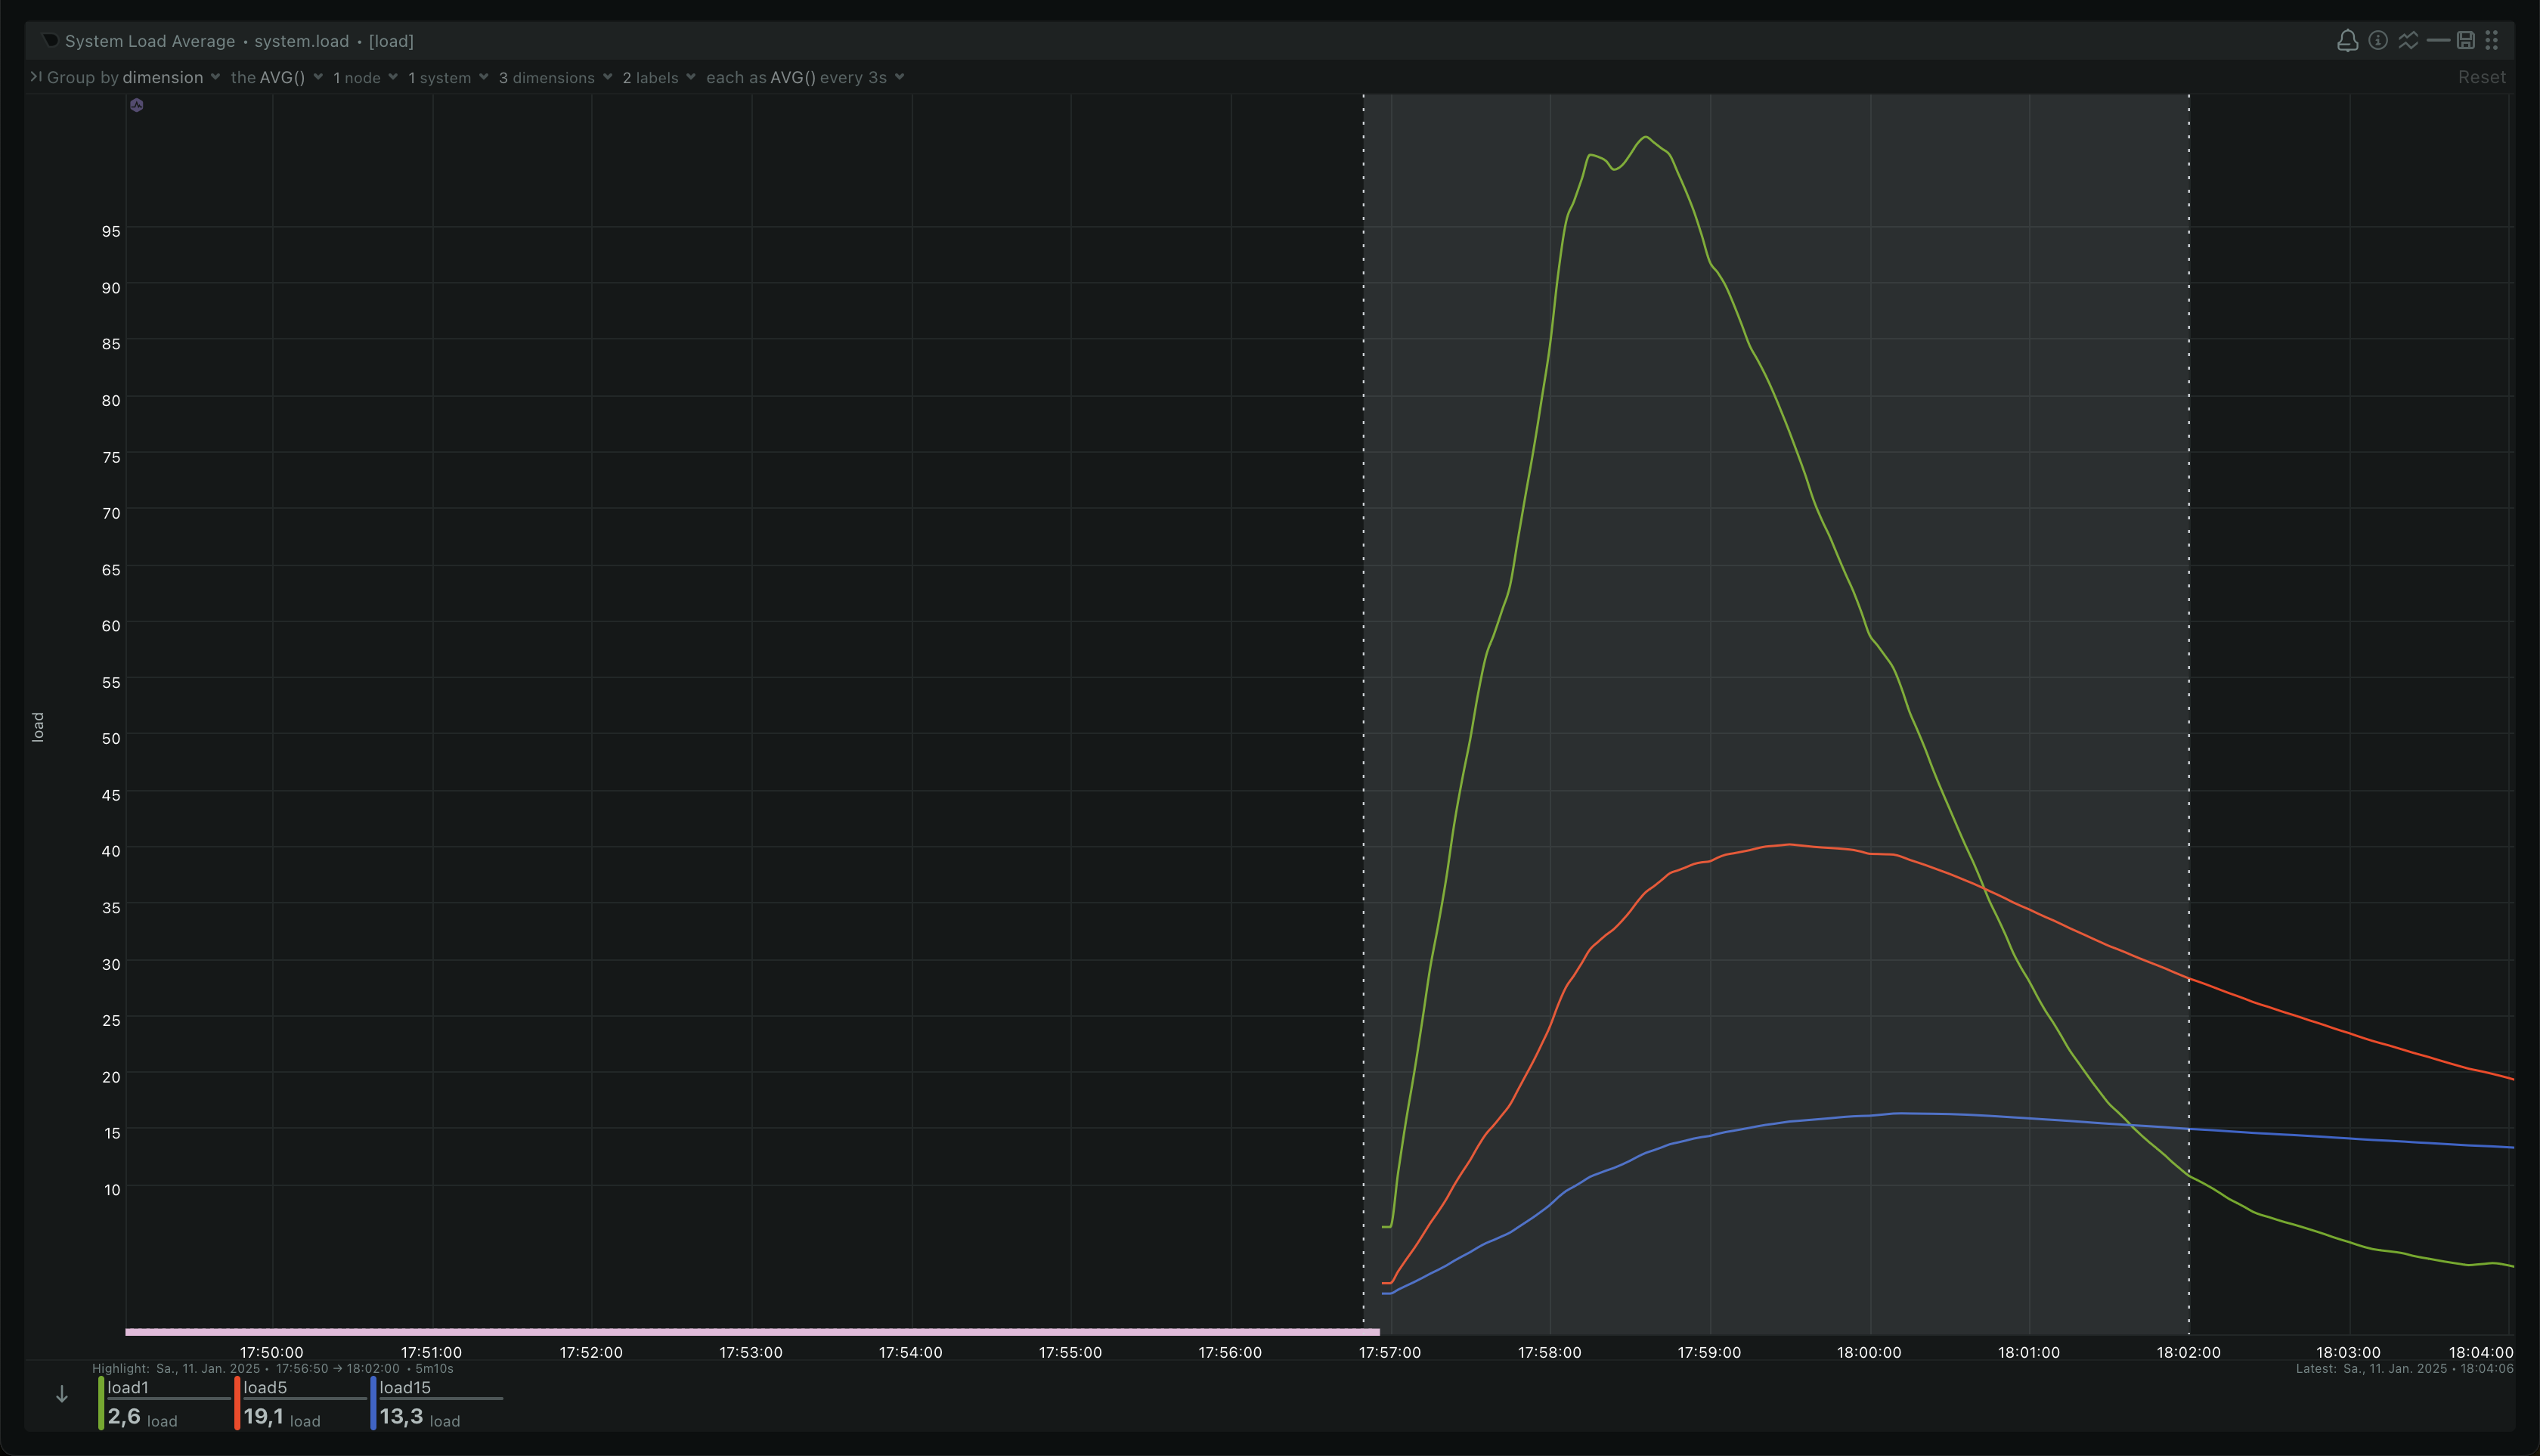
Task: Open the AVG() aggregation dropdown
Action: [277, 77]
